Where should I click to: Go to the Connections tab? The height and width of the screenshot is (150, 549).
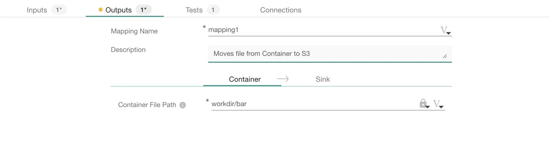click(x=281, y=10)
